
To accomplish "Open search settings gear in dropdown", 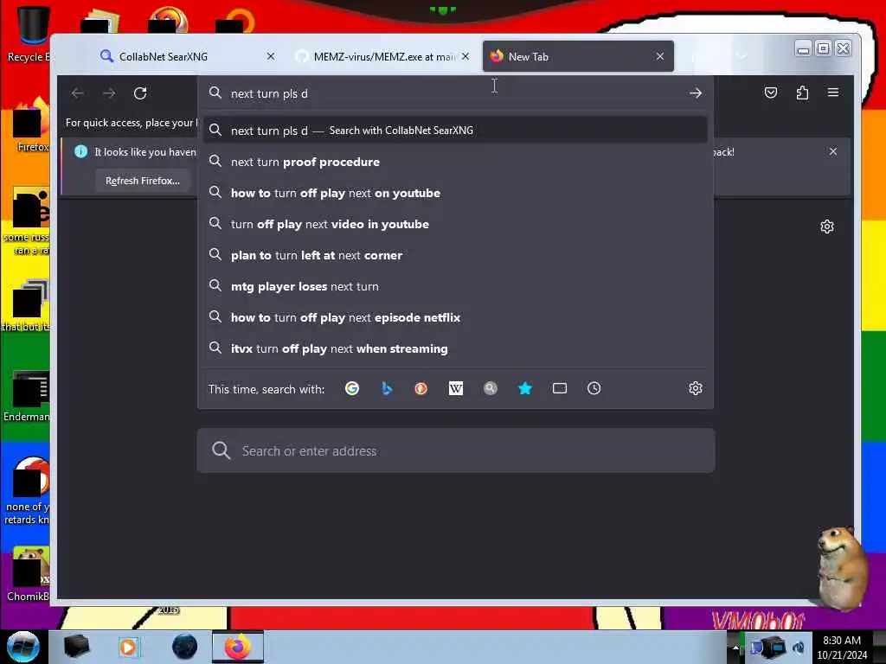I will tap(695, 388).
